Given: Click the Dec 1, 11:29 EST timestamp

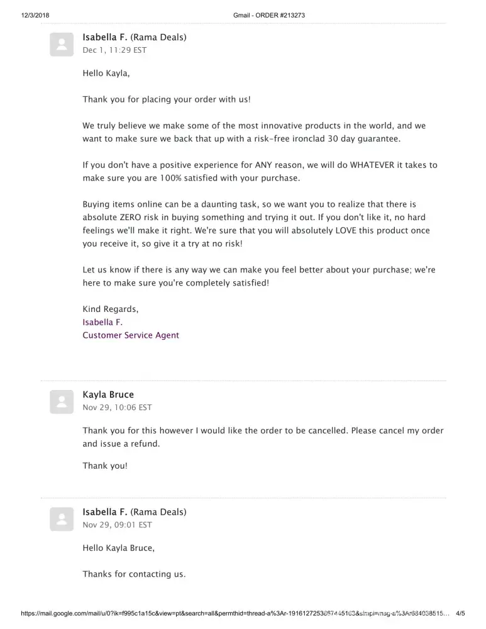Looking at the screenshot, I should 114,50.
